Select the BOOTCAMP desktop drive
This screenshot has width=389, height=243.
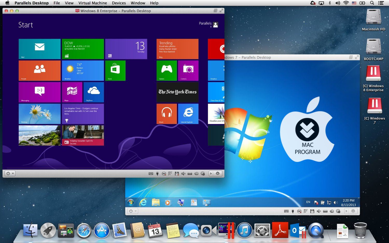click(x=373, y=49)
